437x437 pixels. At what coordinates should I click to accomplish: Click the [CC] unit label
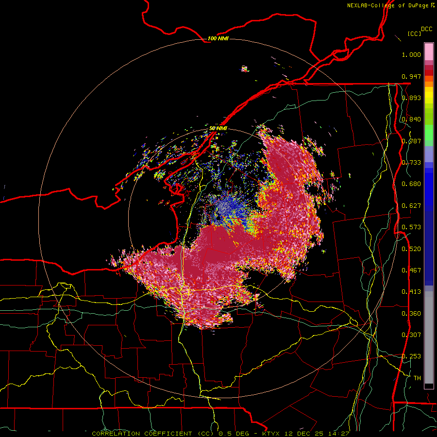pos(414,34)
